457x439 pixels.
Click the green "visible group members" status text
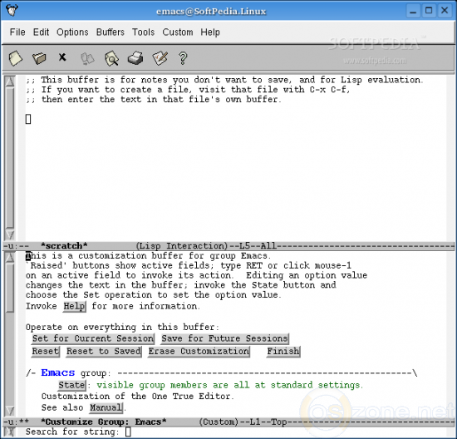tap(229, 385)
